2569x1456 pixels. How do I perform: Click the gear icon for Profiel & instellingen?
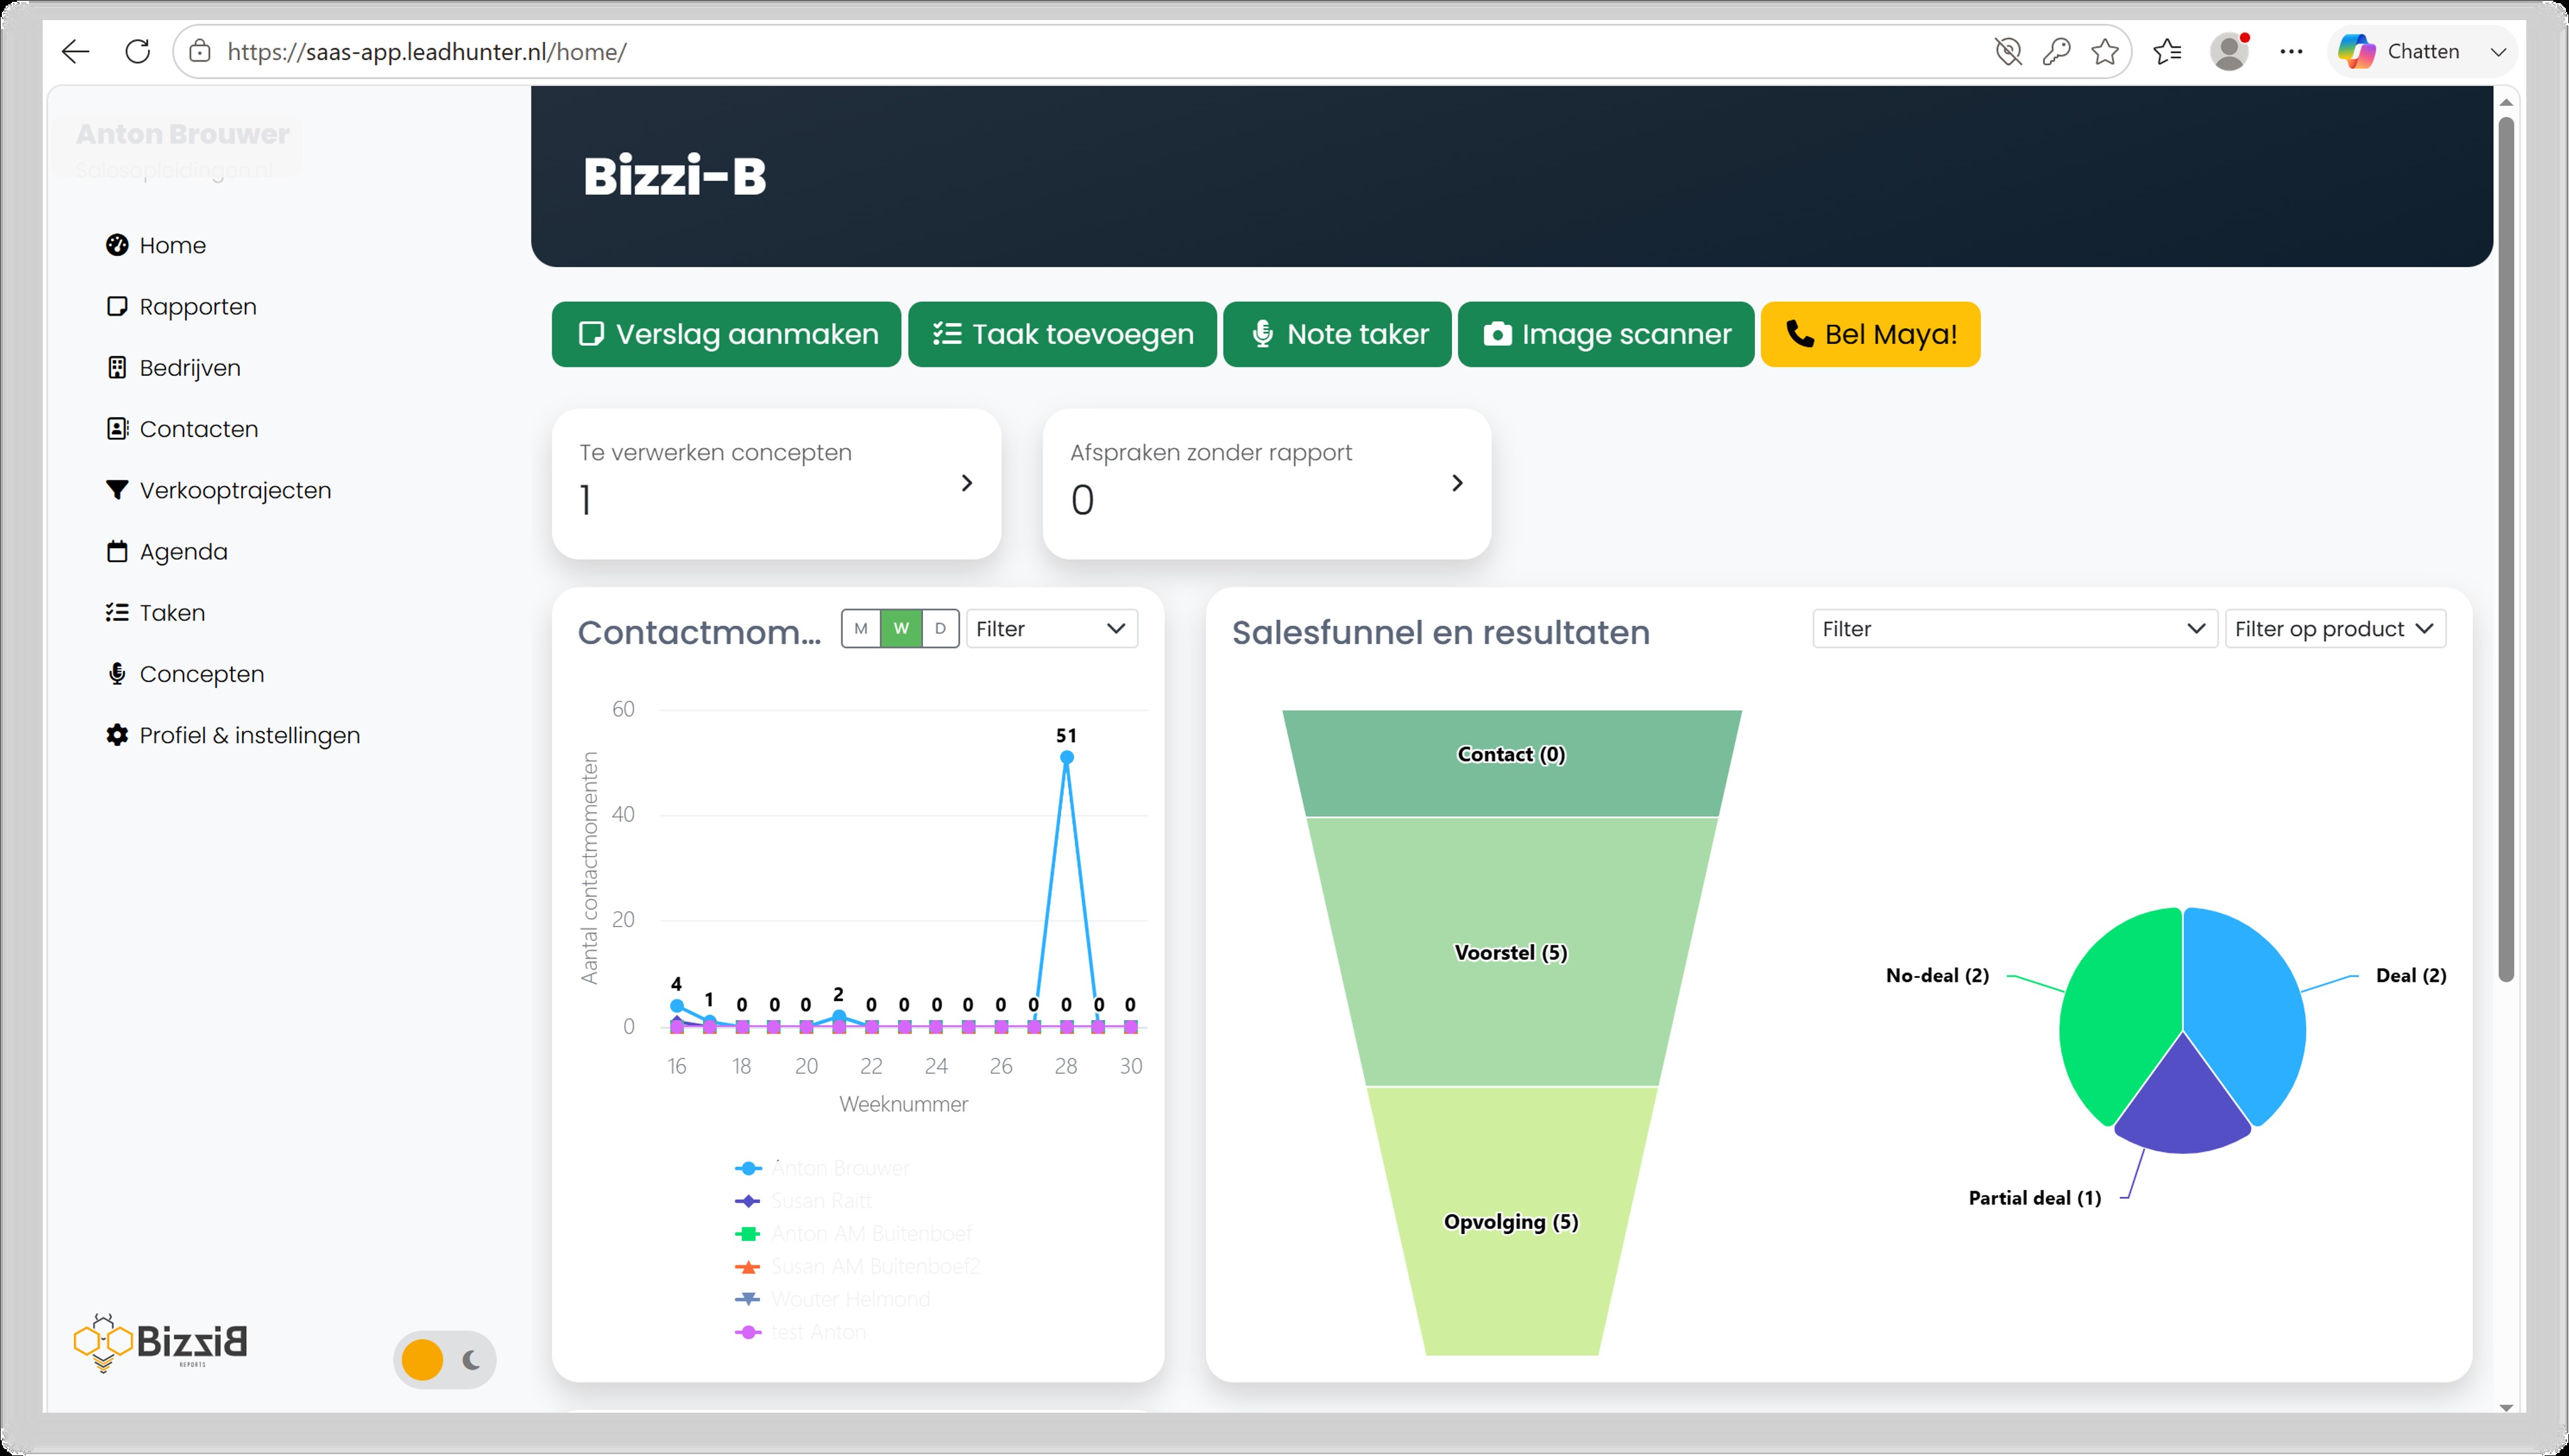[117, 735]
